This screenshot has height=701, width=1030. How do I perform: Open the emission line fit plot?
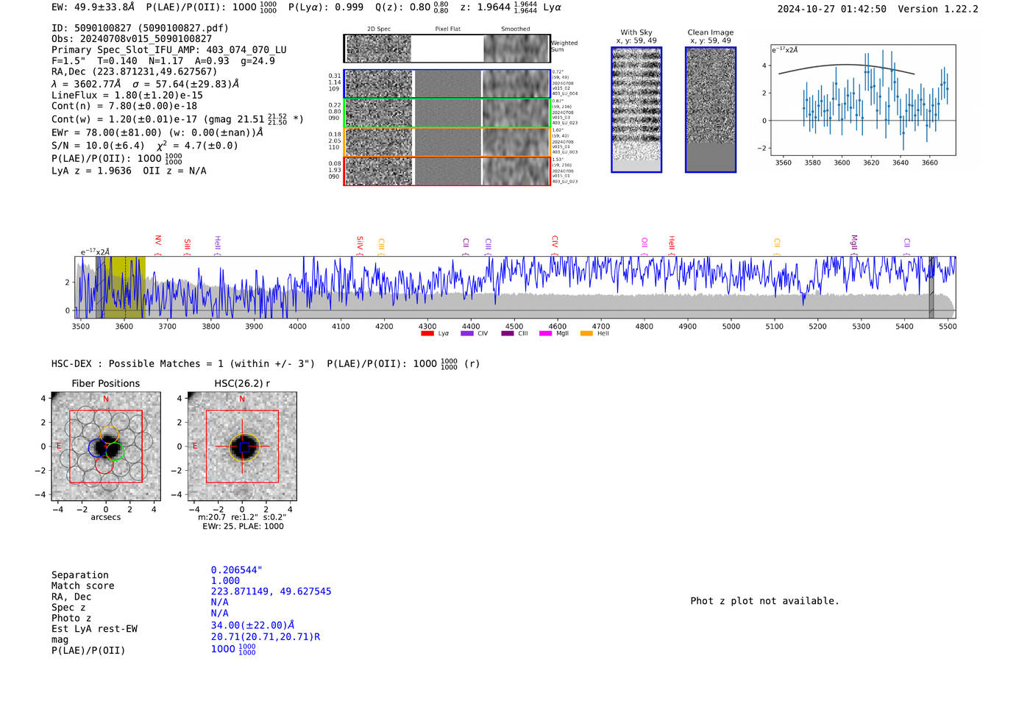(x=863, y=100)
